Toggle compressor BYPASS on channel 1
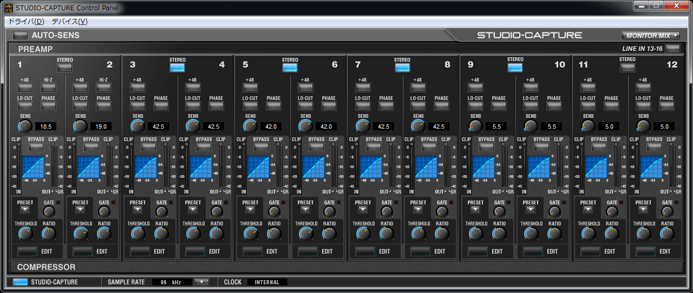 pos(36,146)
